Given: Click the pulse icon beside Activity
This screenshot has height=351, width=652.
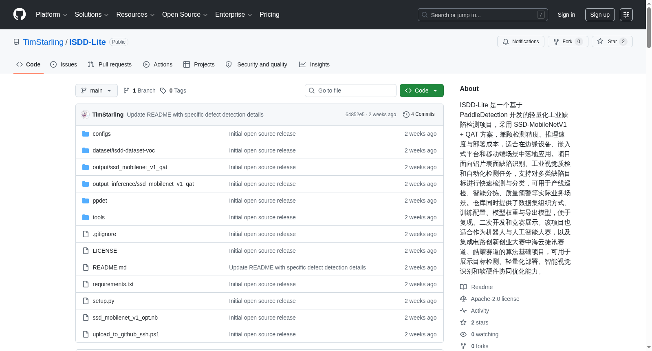Looking at the screenshot, I should coord(463,311).
